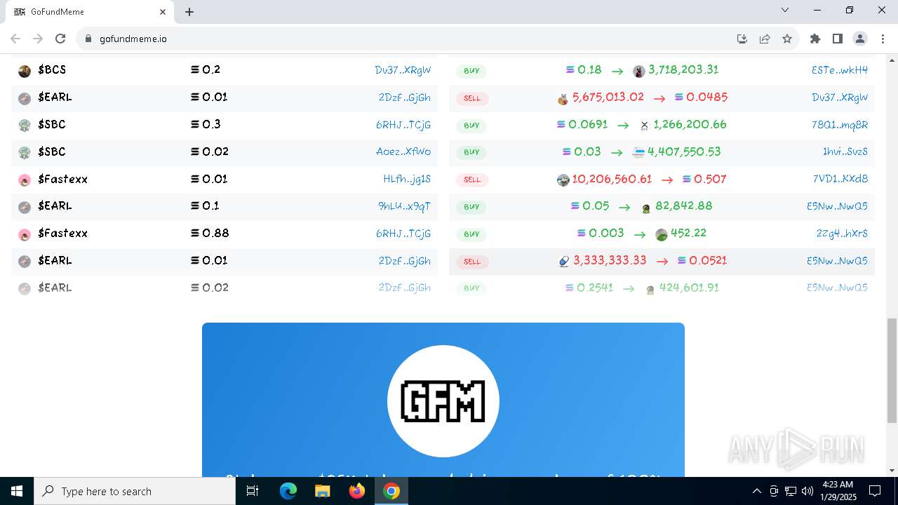This screenshot has width=898, height=505.
Task: Open wallet link 78Q1..mq8R
Action: (840, 125)
